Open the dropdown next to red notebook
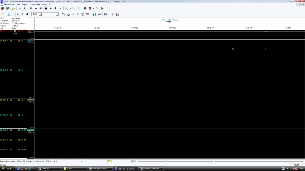This screenshot has width=305, height=171. pos(94,9)
